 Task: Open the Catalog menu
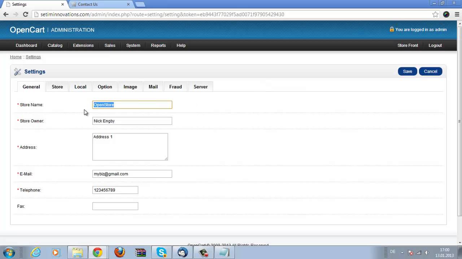(55, 45)
